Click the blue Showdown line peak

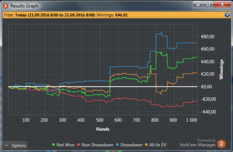click(x=161, y=32)
